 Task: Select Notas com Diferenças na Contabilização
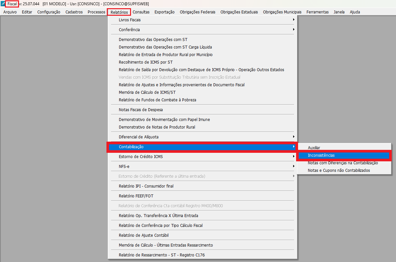[344, 163]
